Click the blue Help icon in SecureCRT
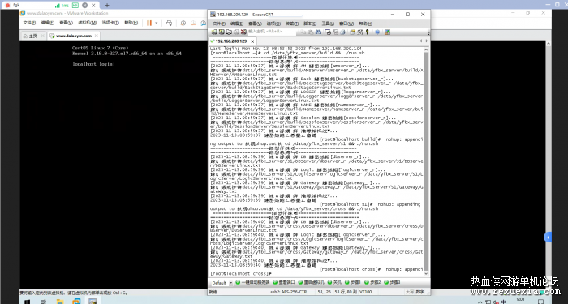 (377, 32)
